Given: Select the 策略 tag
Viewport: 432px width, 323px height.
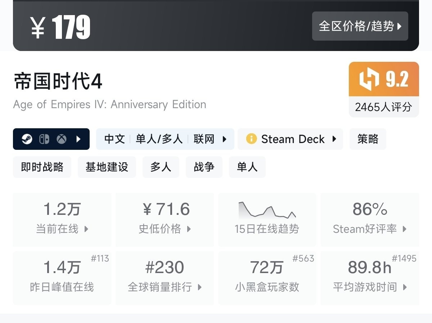Looking at the screenshot, I should pyautogui.click(x=368, y=139).
